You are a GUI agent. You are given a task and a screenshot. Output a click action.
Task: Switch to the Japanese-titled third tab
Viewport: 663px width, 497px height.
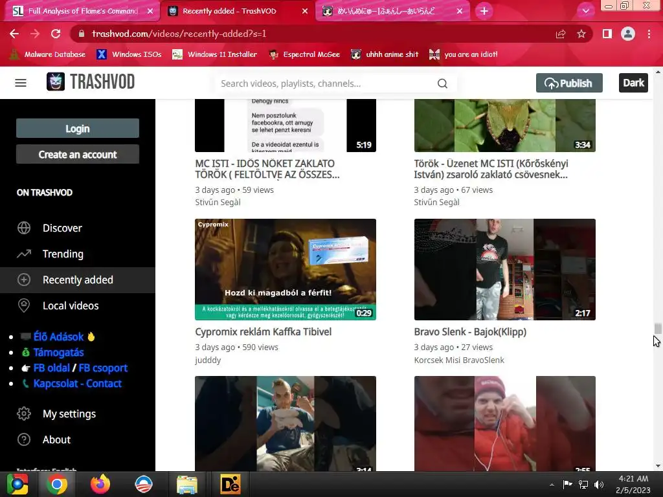(x=392, y=11)
